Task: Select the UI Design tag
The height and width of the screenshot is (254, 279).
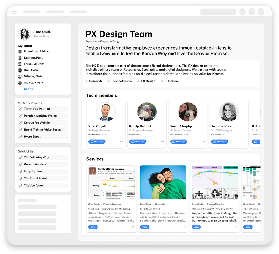Action: (169, 81)
